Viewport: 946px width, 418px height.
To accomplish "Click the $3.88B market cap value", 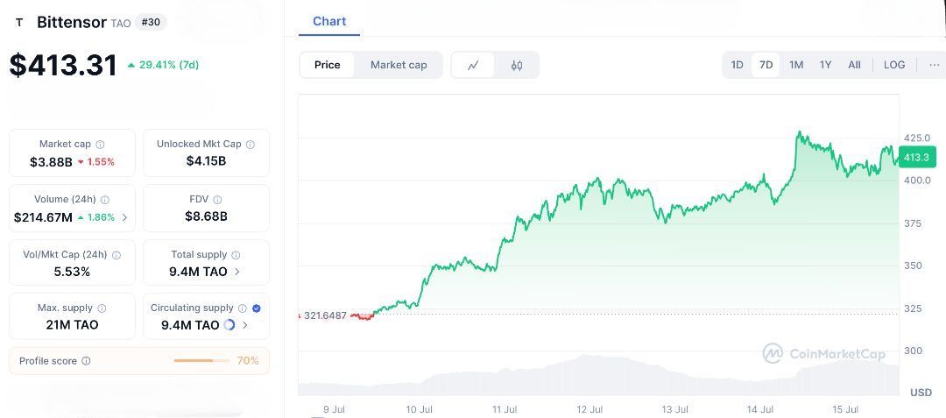I will (50, 161).
